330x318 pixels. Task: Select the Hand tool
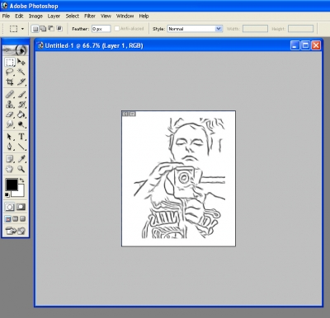(10, 169)
